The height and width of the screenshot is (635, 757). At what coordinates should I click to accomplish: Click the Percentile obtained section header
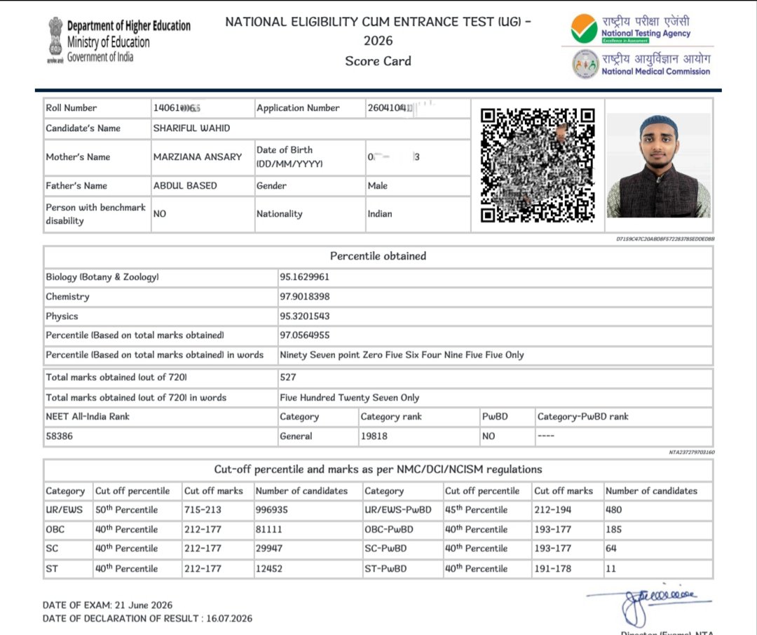(378, 256)
